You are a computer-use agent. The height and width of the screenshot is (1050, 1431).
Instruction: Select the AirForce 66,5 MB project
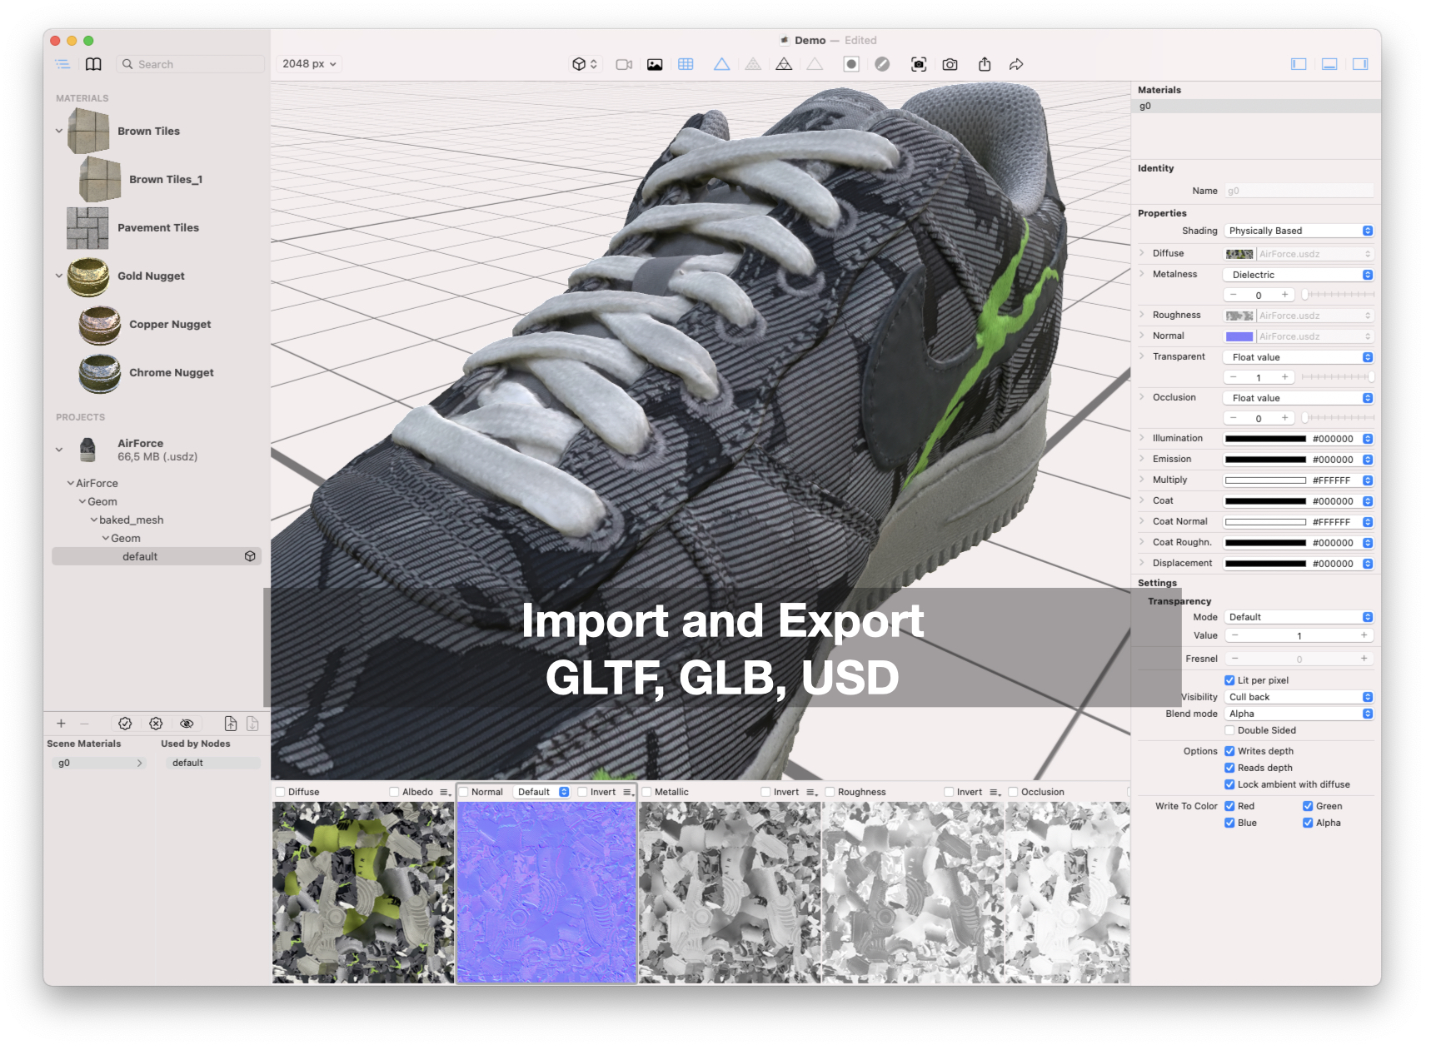tap(157, 450)
